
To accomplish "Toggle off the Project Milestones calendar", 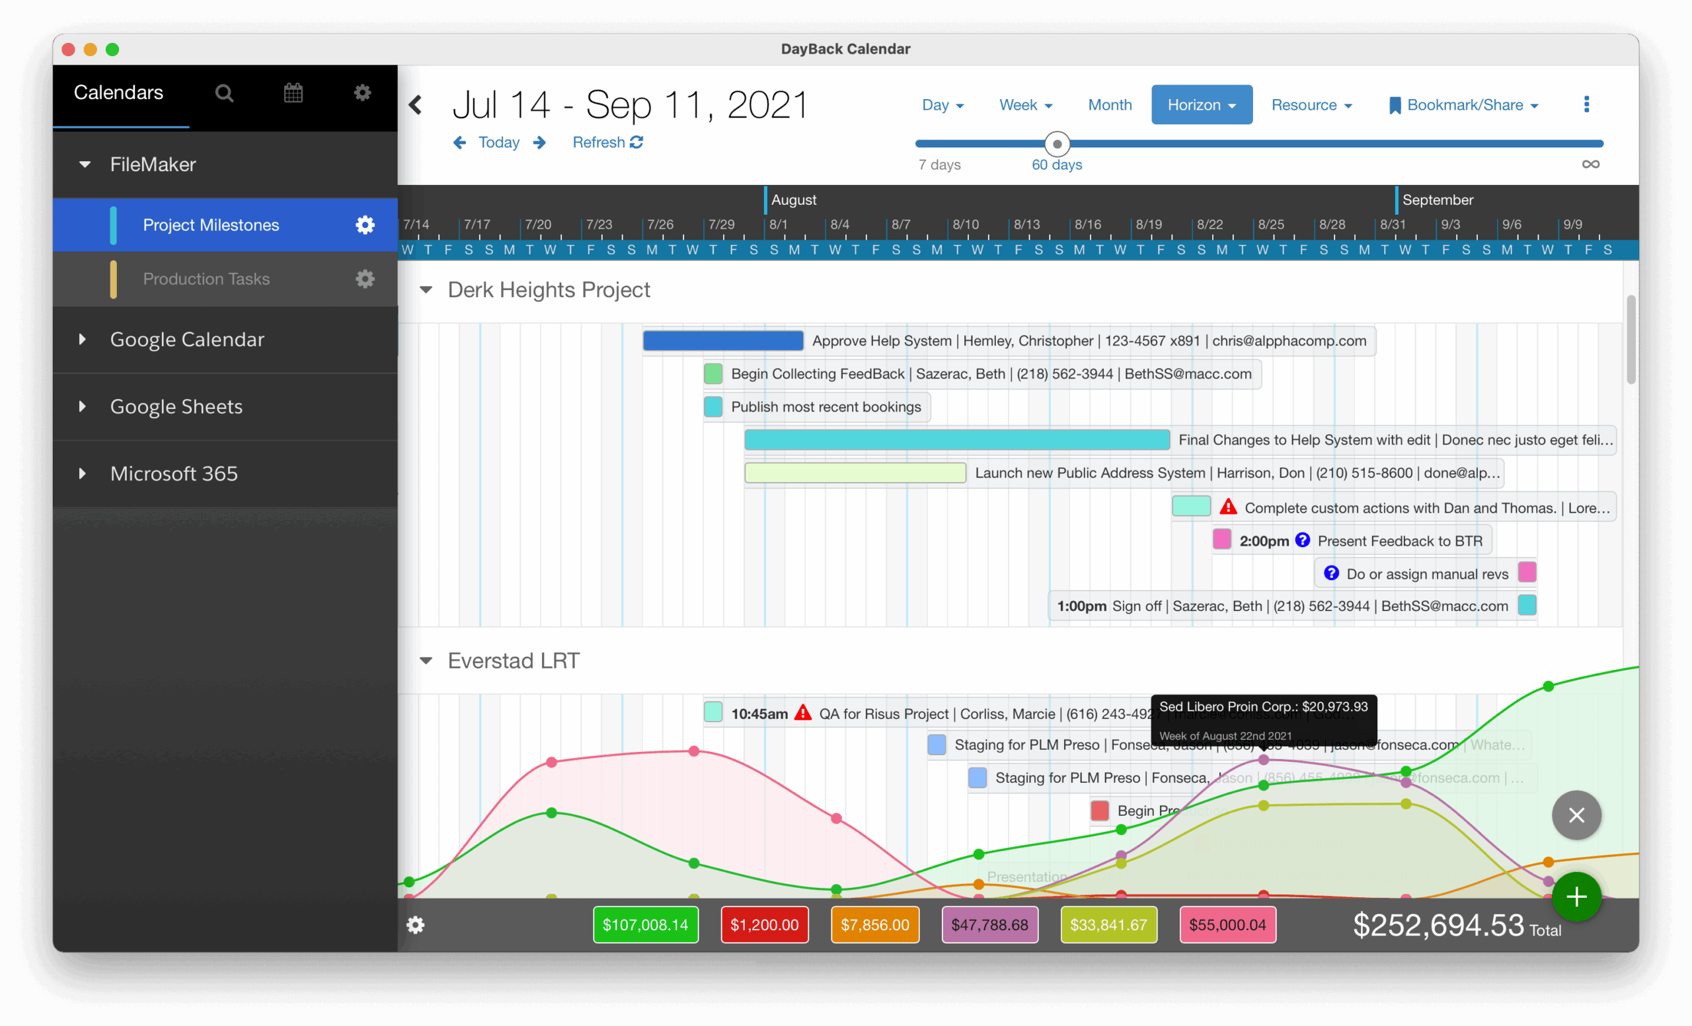I will click(210, 225).
